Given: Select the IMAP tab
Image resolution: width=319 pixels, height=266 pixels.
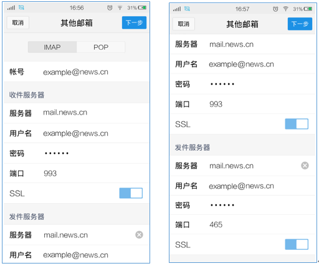Looking at the screenshot, I should tap(52, 47).
